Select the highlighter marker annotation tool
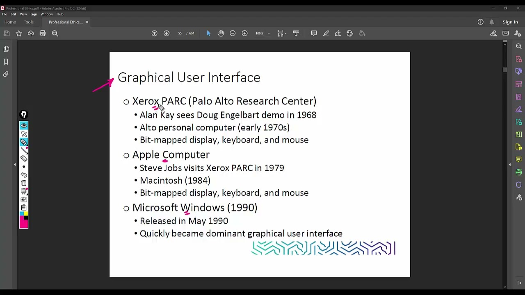 pyautogui.click(x=24, y=142)
